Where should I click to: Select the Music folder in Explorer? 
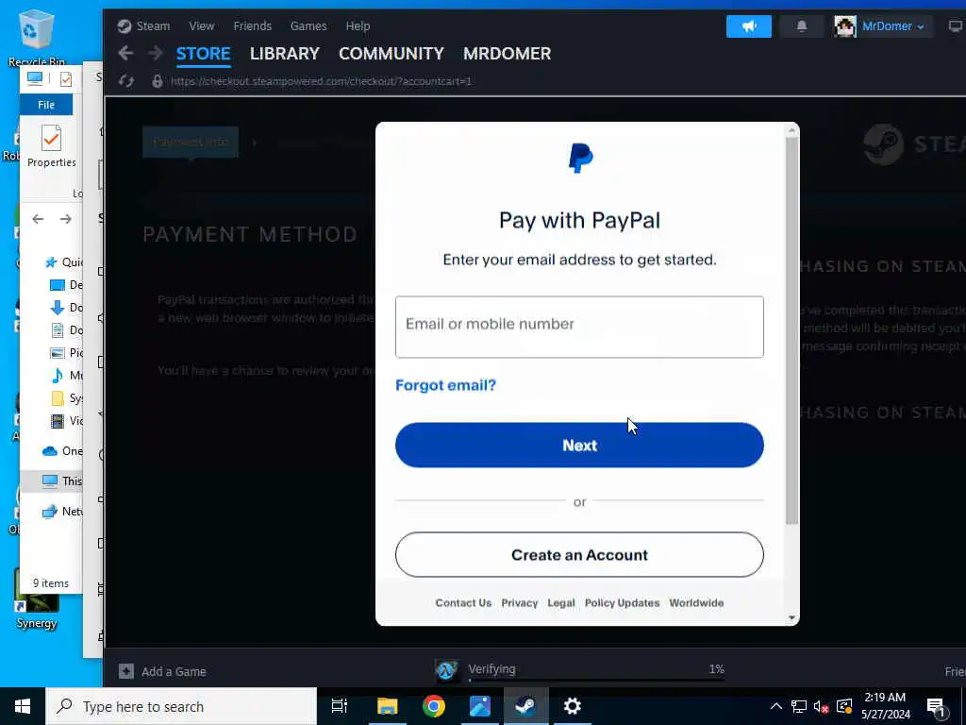65,375
